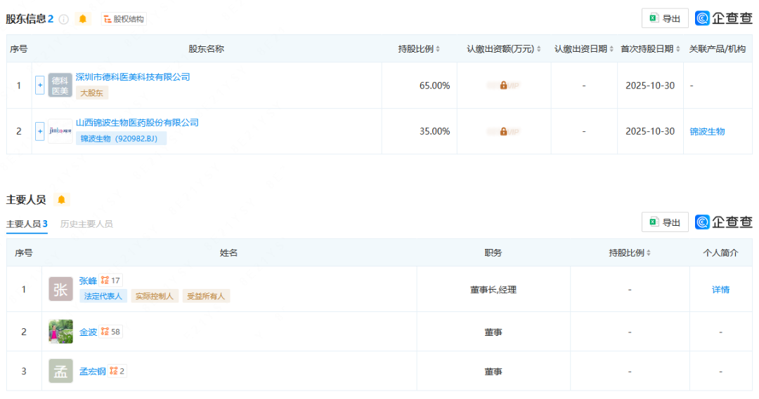Click the info icon beside 股东信息
The width and height of the screenshot is (759, 399).
[64, 19]
